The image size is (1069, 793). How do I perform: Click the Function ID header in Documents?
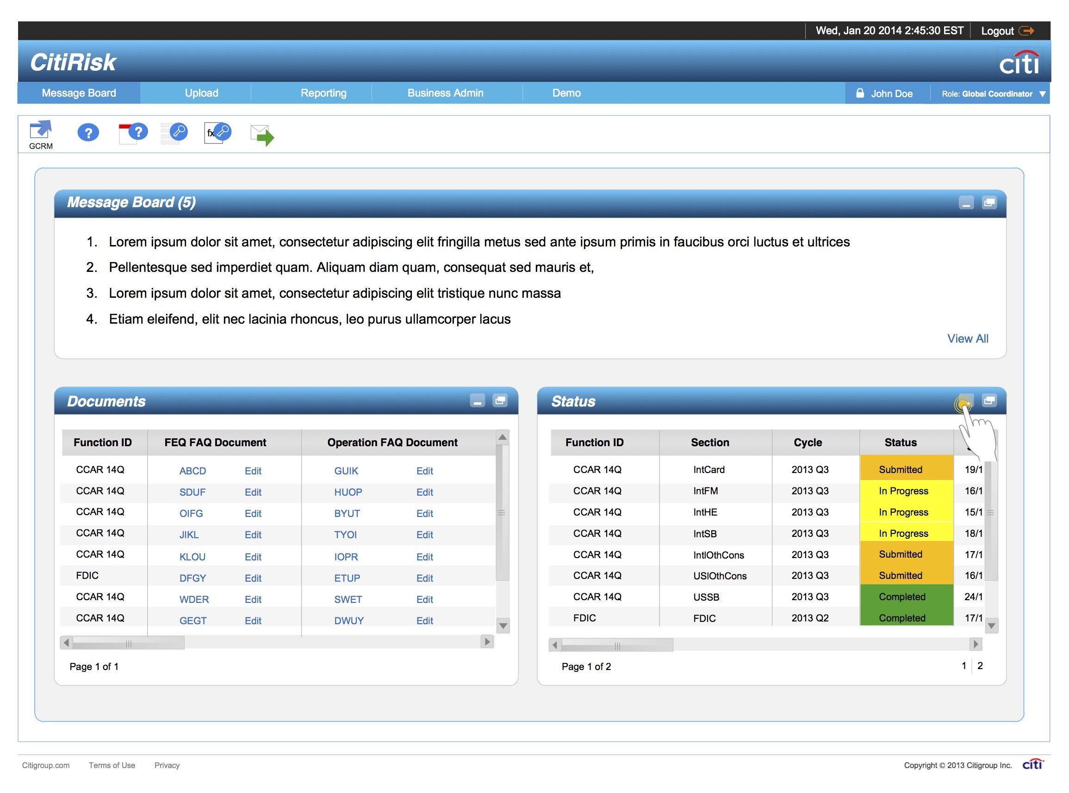pos(102,442)
